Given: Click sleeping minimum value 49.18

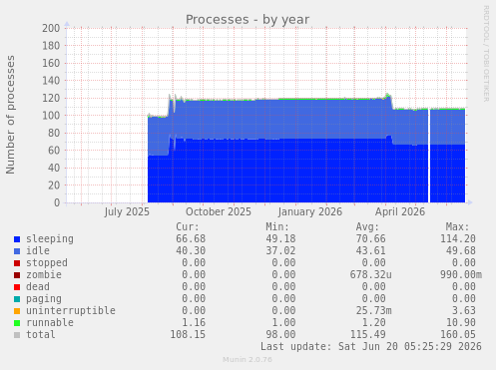Looking at the screenshot, I should click(x=280, y=239).
